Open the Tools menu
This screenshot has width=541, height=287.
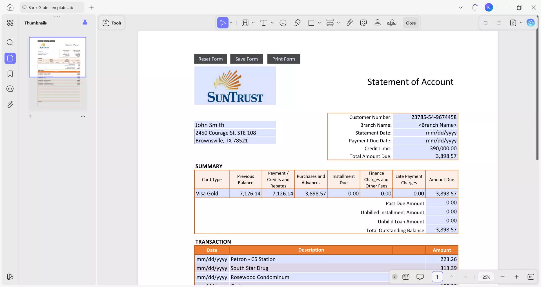click(x=112, y=23)
